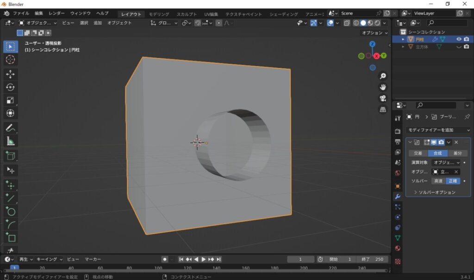Select the Measure tool

tap(11, 141)
